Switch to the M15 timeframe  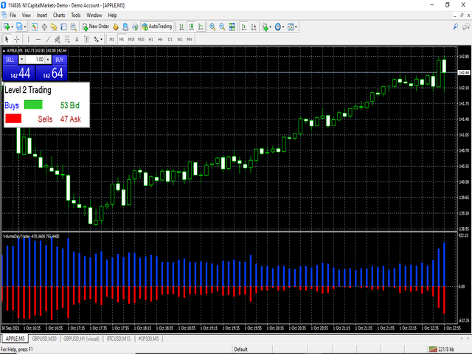[x=131, y=38]
